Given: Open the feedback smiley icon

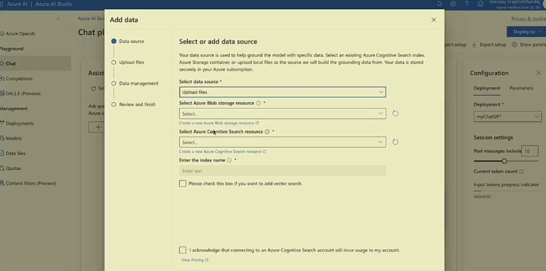Looking at the screenshot, I should [480, 4].
